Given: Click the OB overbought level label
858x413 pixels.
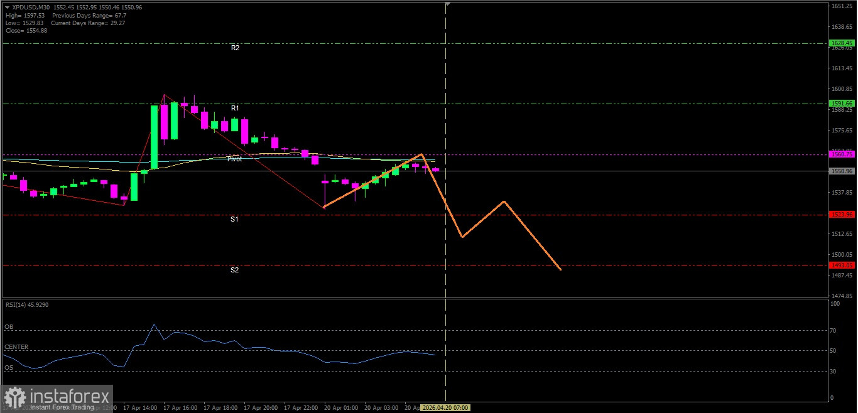Looking at the screenshot, I should pyautogui.click(x=9, y=327).
